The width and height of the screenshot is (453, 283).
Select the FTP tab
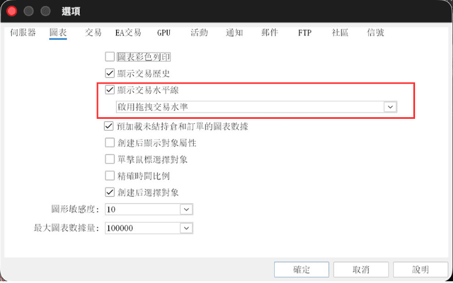pyautogui.click(x=305, y=33)
